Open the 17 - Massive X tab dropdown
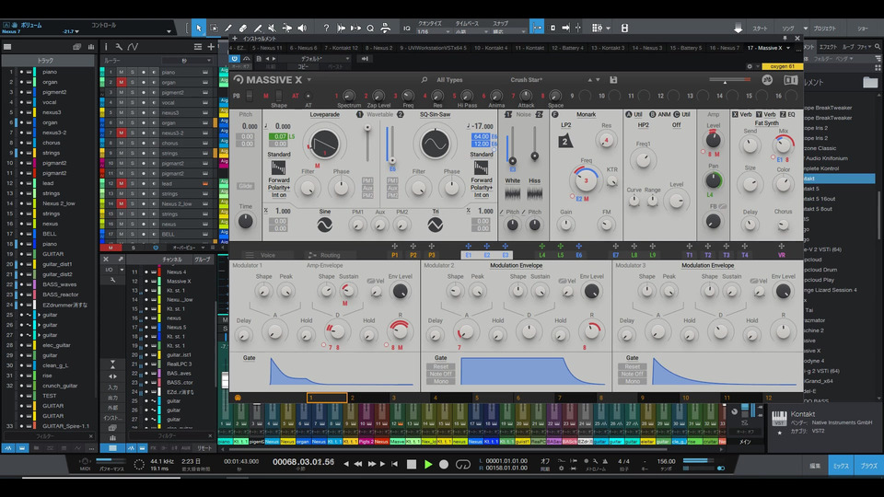 [x=788, y=48]
